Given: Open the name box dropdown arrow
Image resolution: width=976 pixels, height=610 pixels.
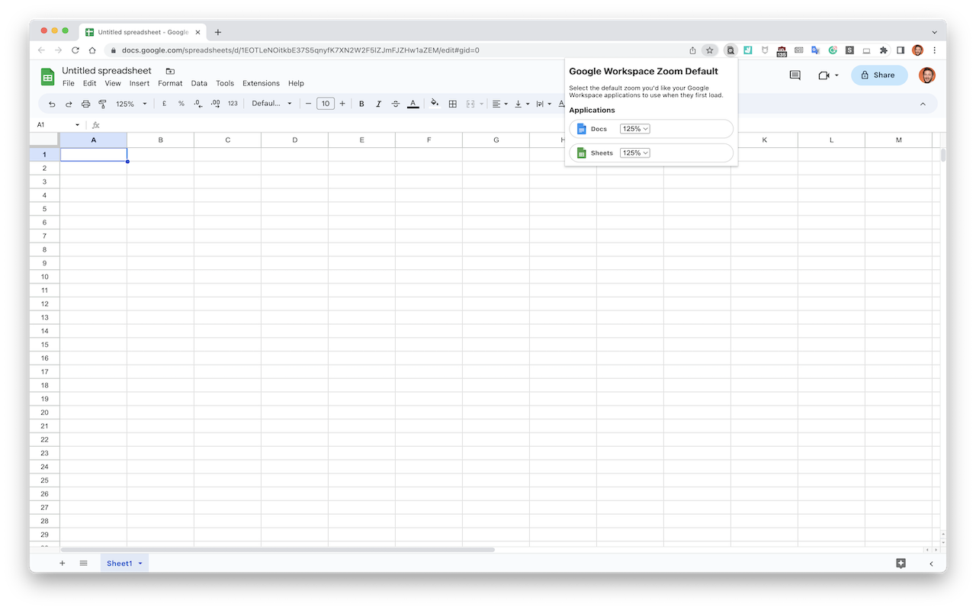Looking at the screenshot, I should point(77,125).
